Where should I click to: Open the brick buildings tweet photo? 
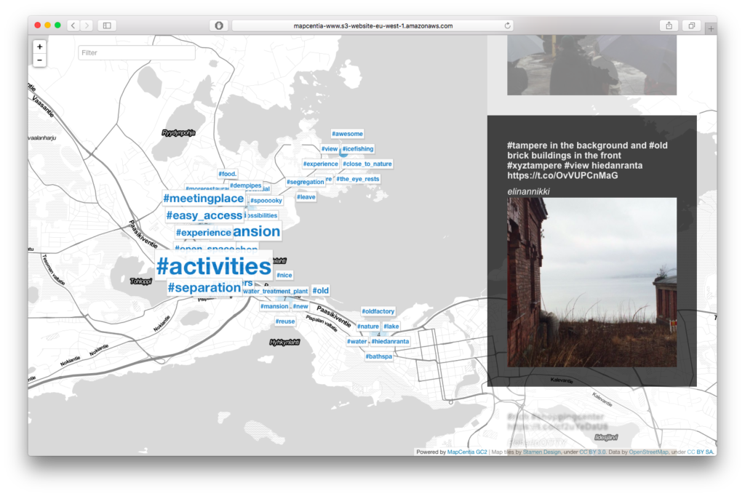click(591, 282)
